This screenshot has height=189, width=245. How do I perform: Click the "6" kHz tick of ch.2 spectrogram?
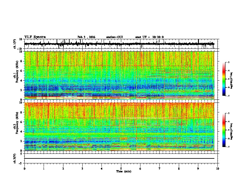(21, 122)
